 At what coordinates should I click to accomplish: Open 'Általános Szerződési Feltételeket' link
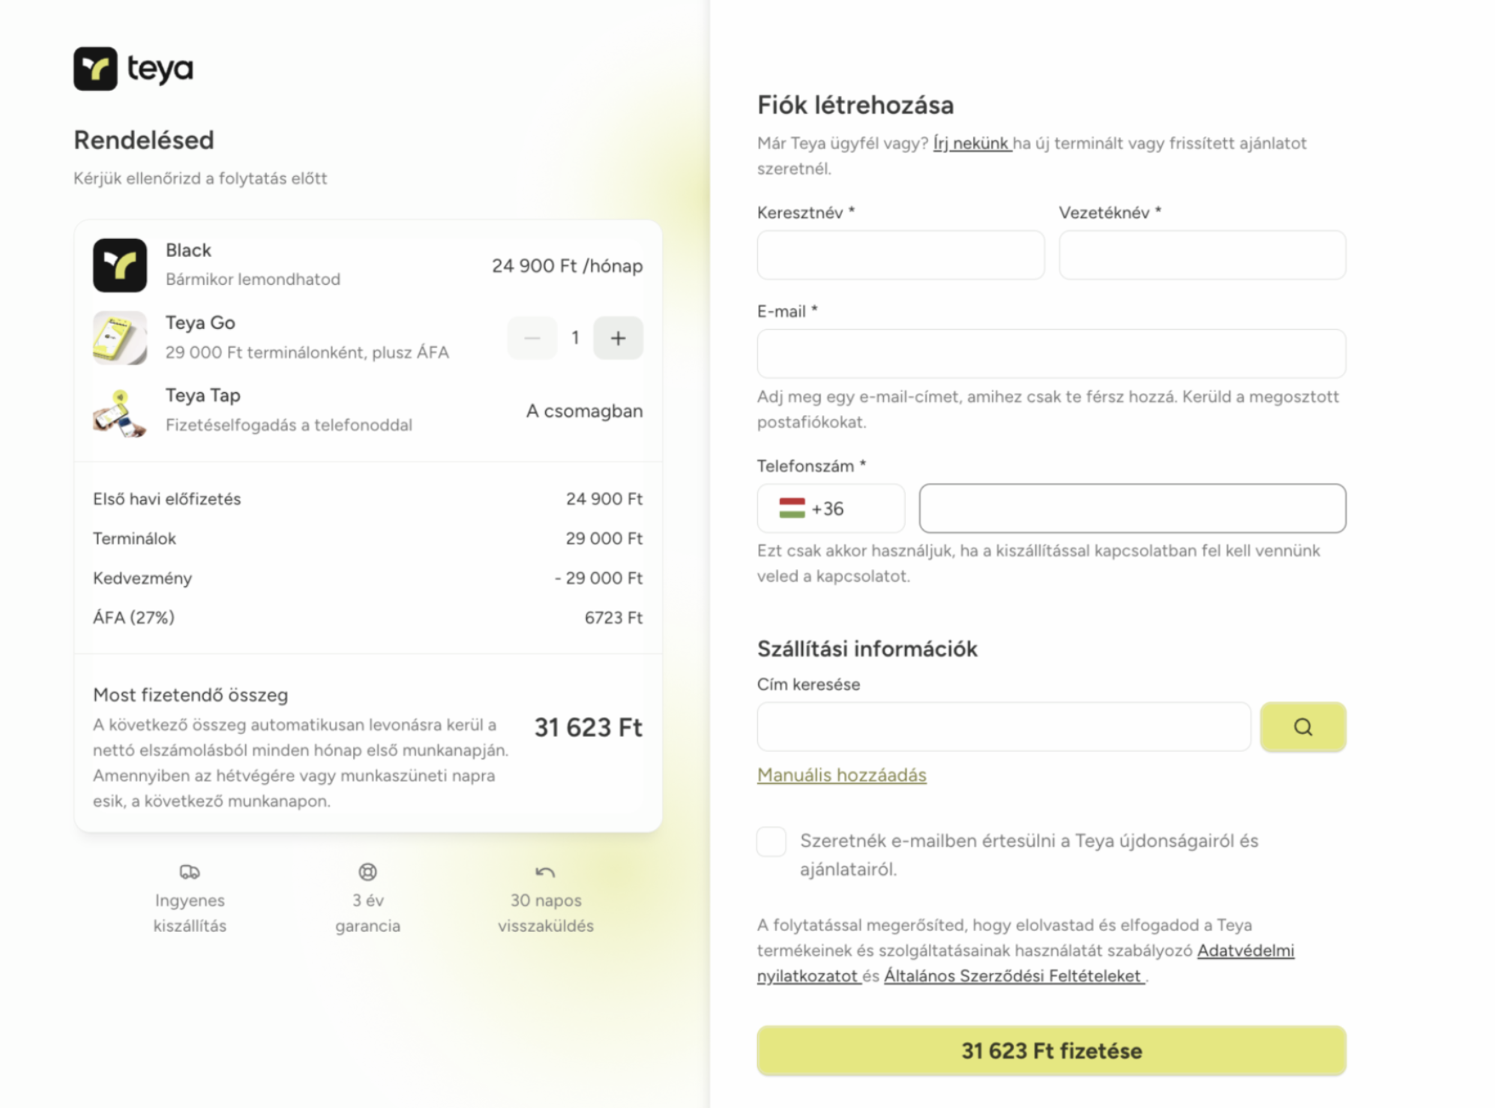click(x=1014, y=976)
